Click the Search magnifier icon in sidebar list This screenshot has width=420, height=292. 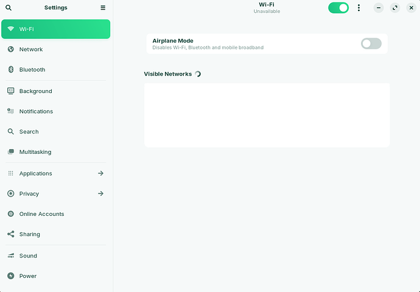tap(11, 131)
